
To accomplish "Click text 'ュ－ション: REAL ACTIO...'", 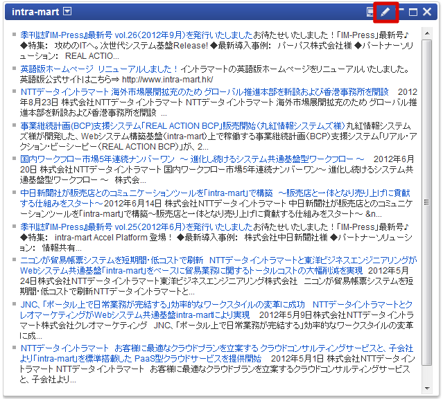I will (69, 56).
